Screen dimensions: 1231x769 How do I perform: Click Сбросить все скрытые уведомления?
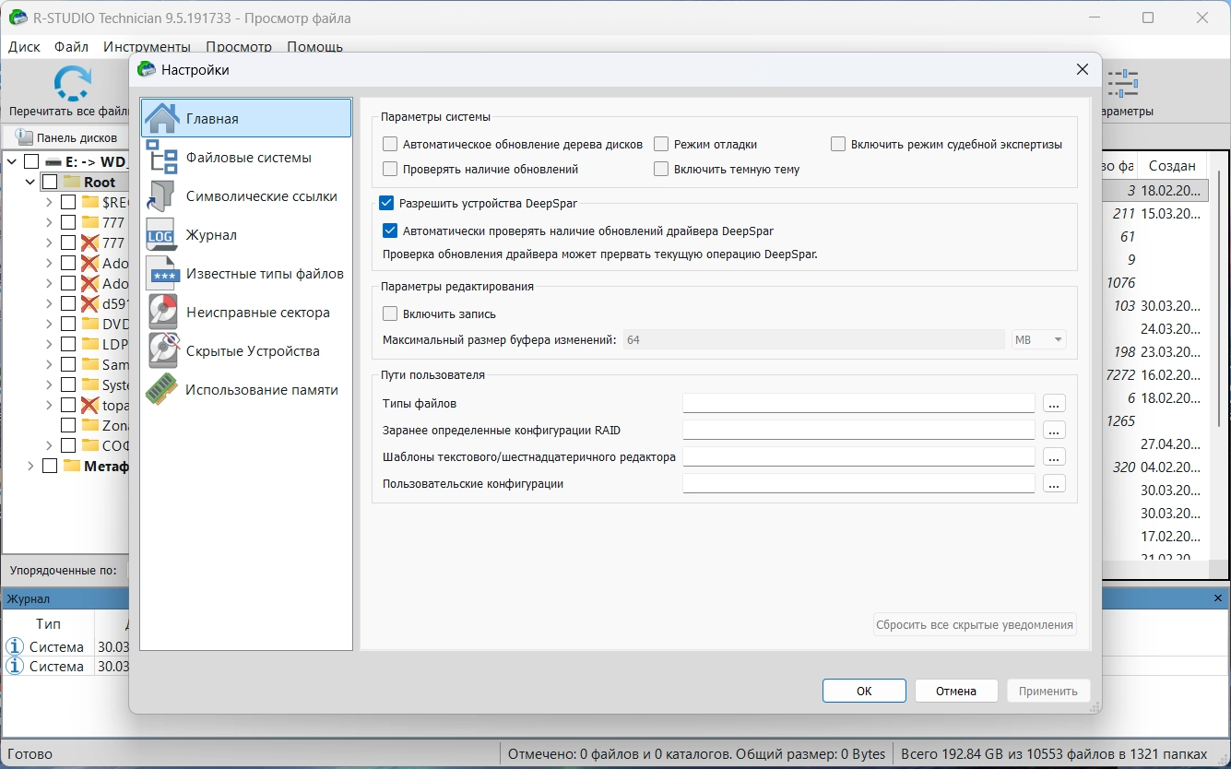975,624
